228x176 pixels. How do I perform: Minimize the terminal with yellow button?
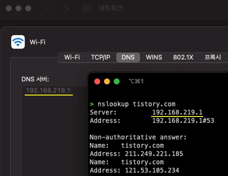click(107, 81)
